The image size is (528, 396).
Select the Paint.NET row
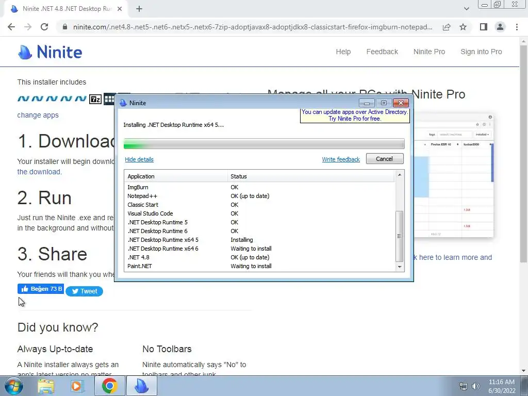260,266
